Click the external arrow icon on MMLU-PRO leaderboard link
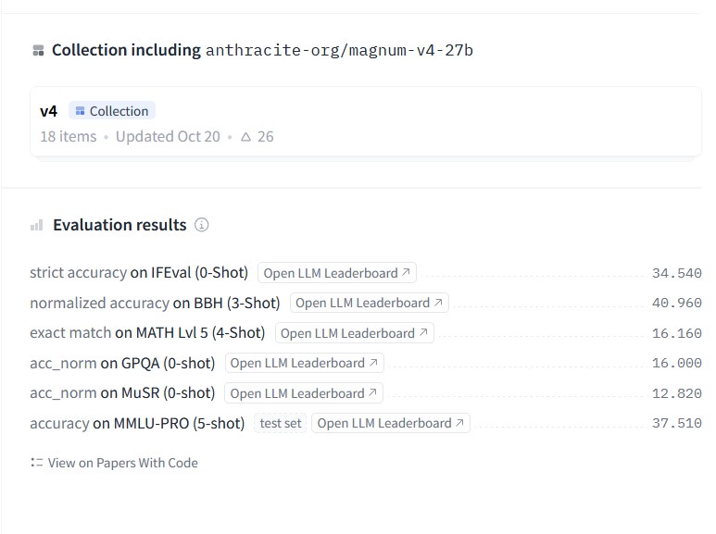The height and width of the screenshot is (534, 716). 459,423
